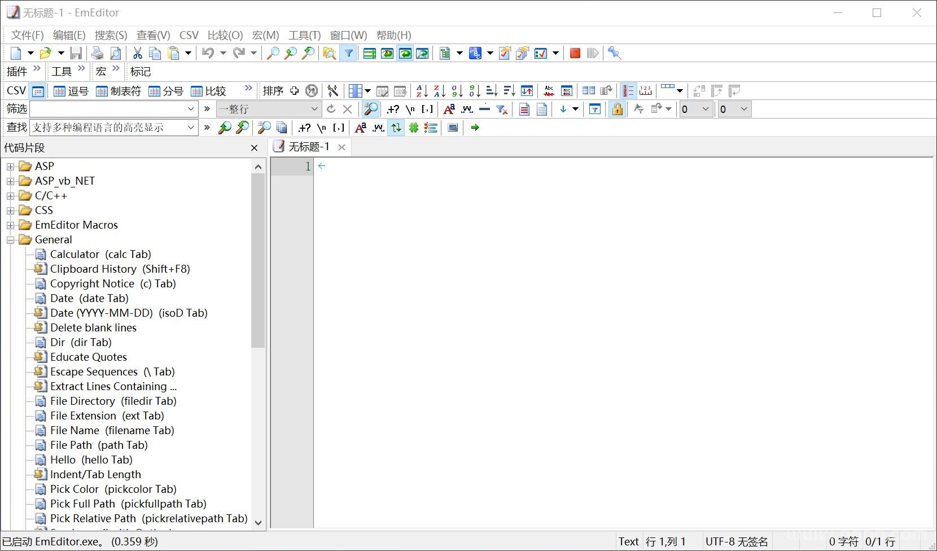937x551 pixels.
Task: Open the 搜索(S) menu
Action: [111, 35]
